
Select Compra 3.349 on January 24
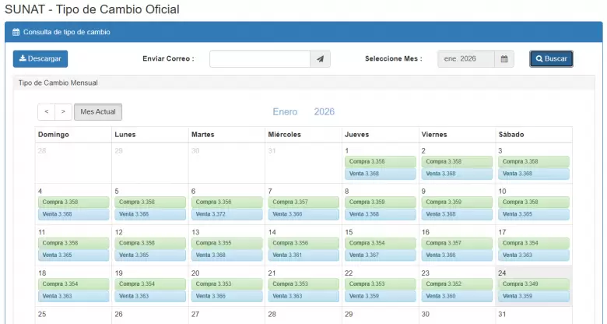pyautogui.click(x=533, y=284)
